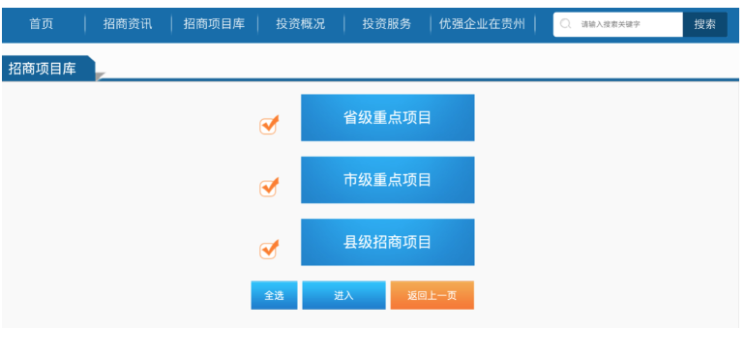Screen dimensions: 745x358
Task: Click the magnifier icon in search box
Action: pyautogui.click(x=565, y=24)
